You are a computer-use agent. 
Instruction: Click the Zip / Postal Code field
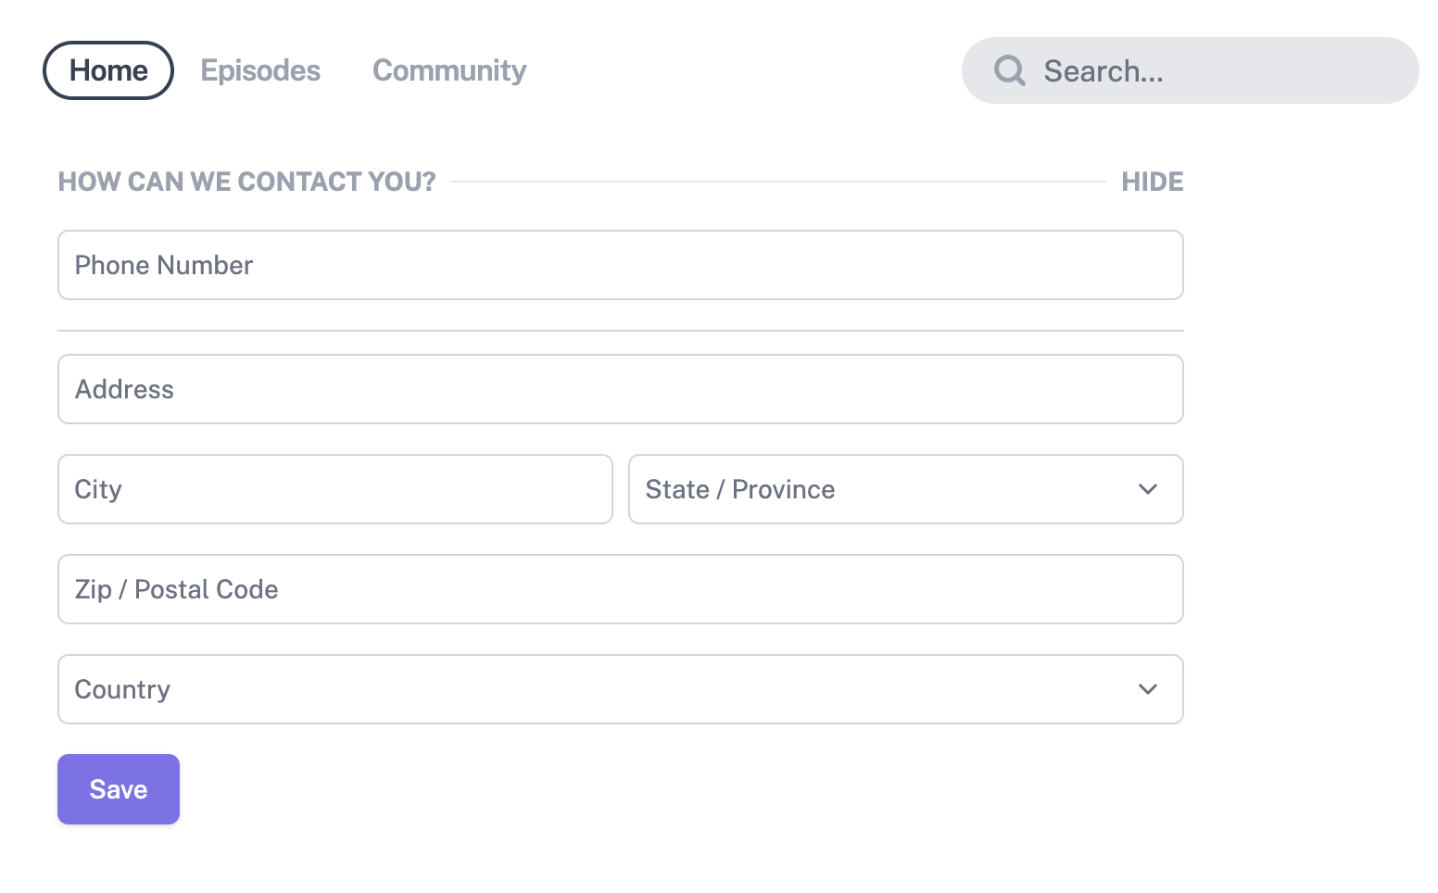coord(621,589)
